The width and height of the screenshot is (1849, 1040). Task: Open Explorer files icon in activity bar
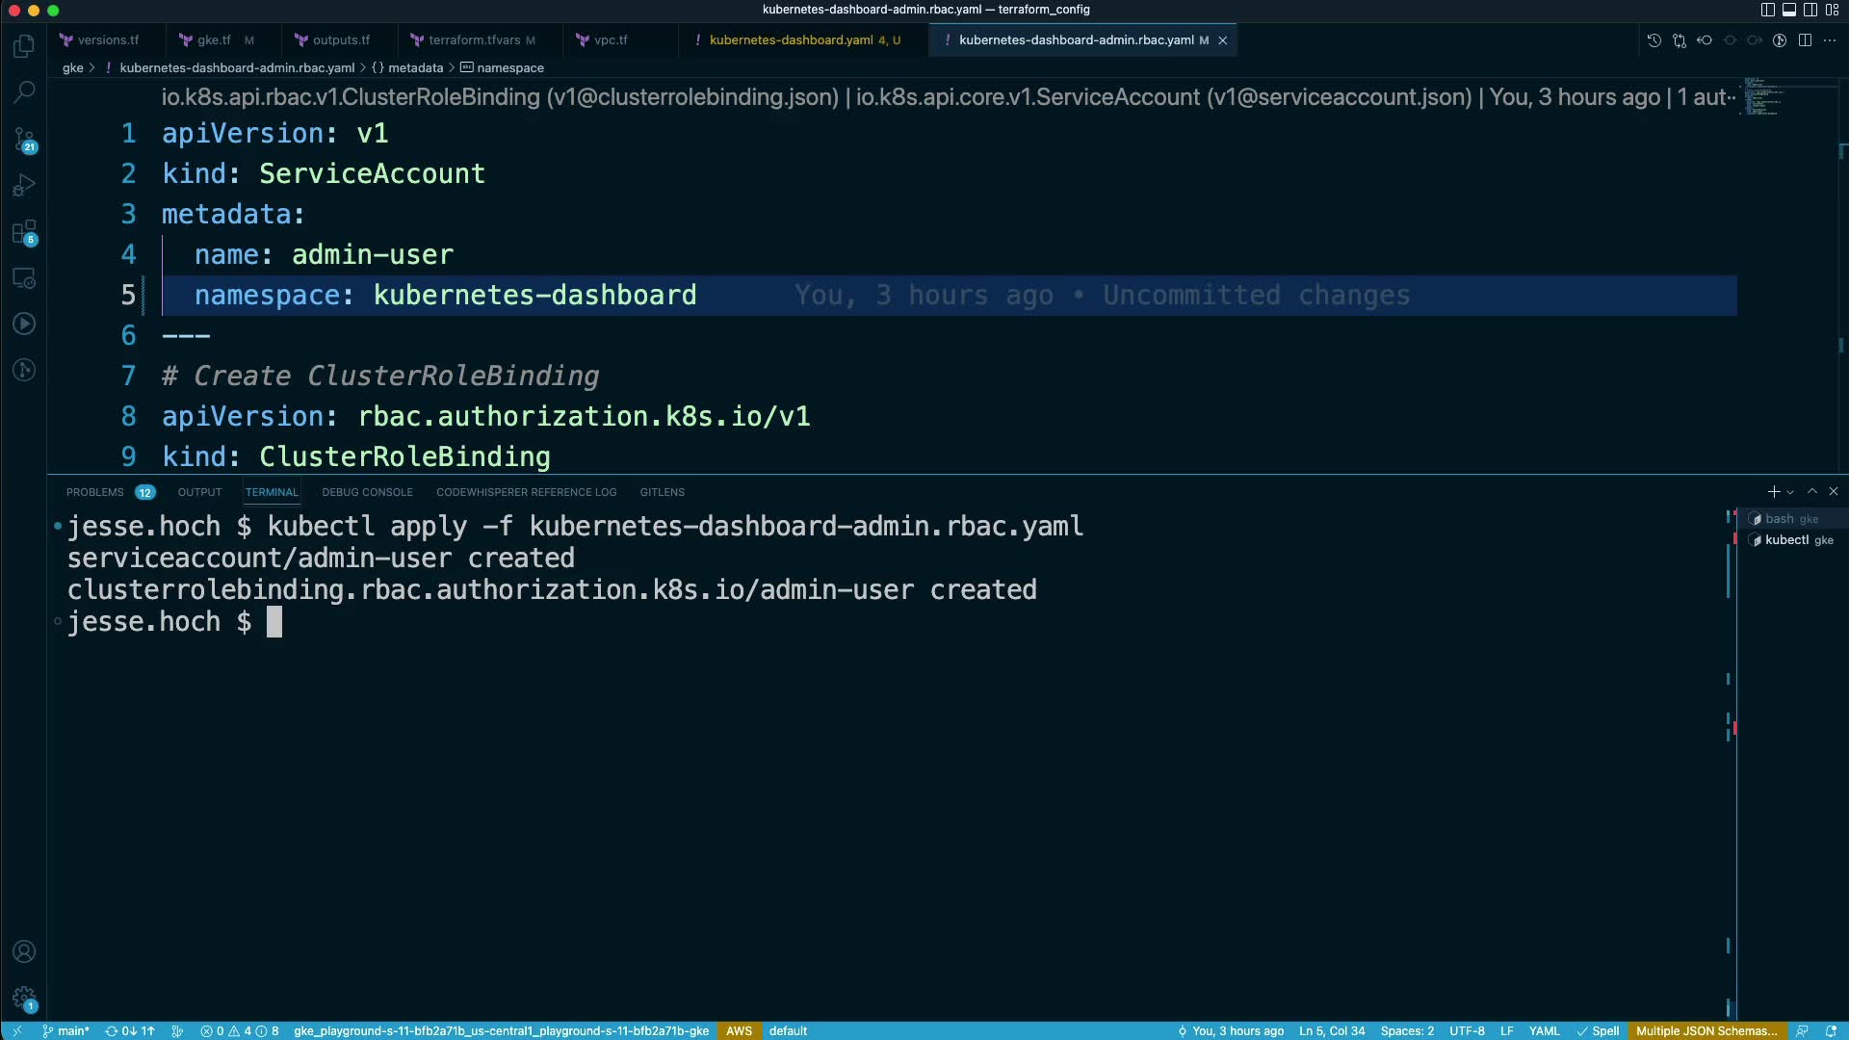tap(24, 46)
